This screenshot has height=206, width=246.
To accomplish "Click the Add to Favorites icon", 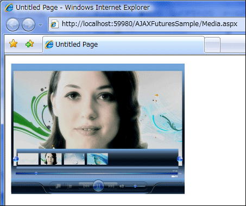I will [x=29, y=44].
